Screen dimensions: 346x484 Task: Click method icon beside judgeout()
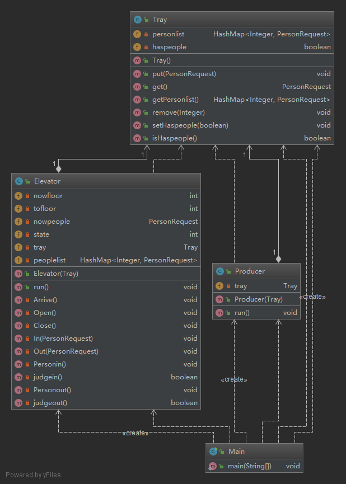(18, 403)
